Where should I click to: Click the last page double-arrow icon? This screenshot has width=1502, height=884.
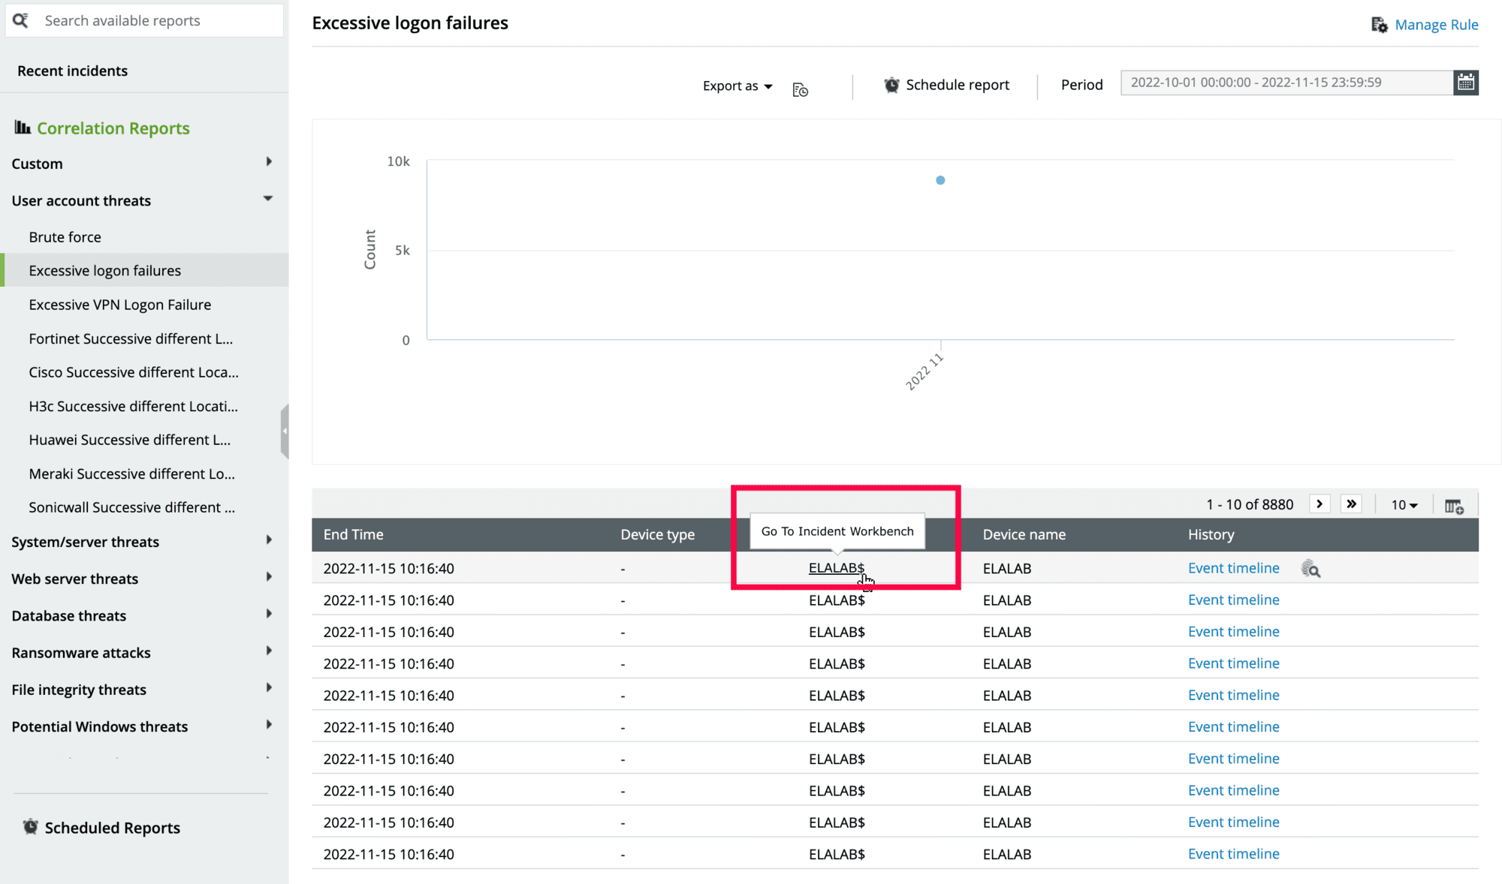pyautogui.click(x=1351, y=504)
